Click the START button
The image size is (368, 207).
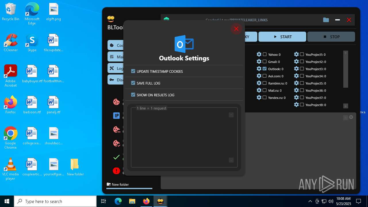click(282, 37)
